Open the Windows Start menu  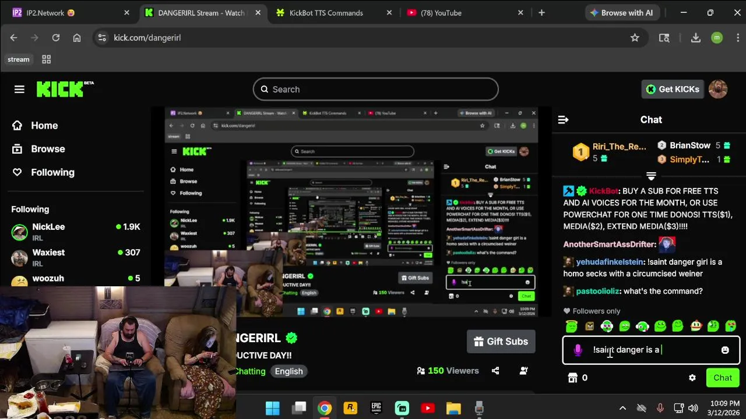(x=273, y=408)
